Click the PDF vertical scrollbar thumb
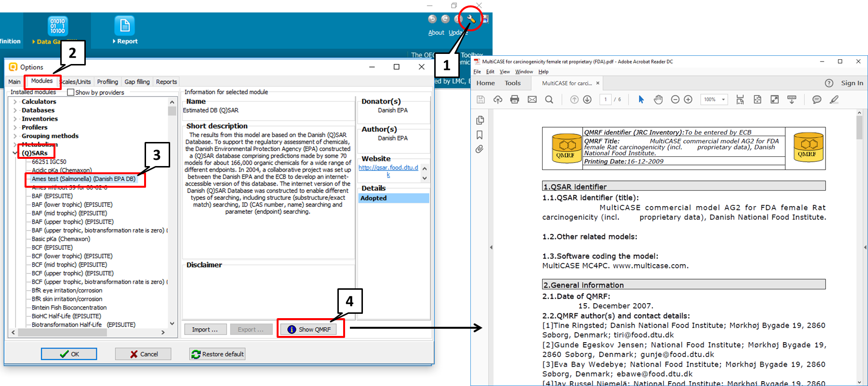 point(859,128)
